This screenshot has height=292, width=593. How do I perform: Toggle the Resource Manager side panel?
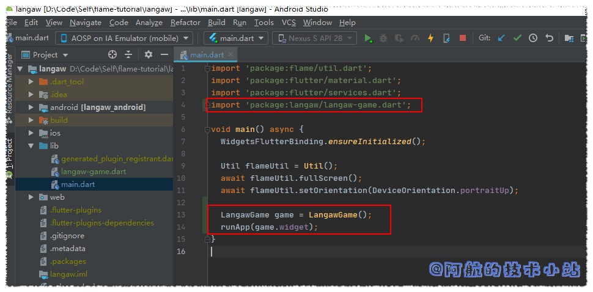click(x=9, y=82)
